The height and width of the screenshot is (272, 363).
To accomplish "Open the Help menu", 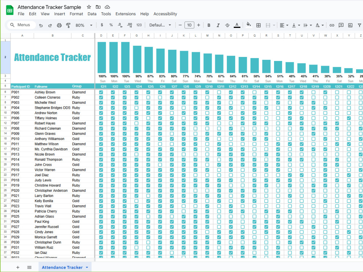I will point(144,14).
